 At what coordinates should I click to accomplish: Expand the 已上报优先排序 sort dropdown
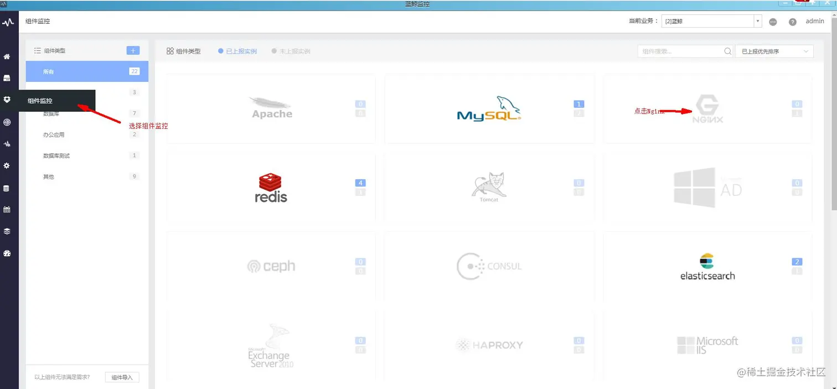pos(774,51)
